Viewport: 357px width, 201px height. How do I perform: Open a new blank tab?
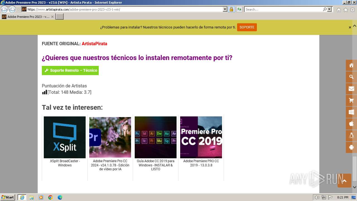pos(60,17)
